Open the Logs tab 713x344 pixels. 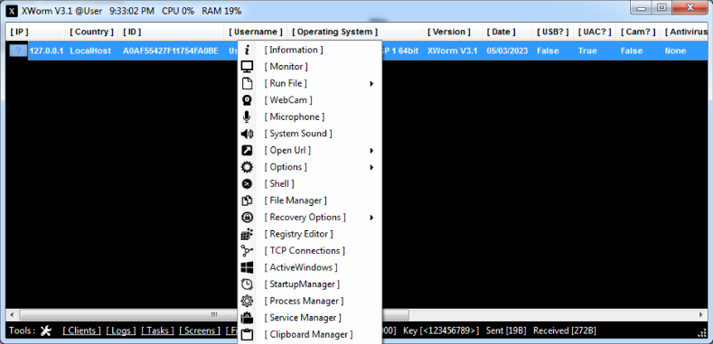pos(121,330)
